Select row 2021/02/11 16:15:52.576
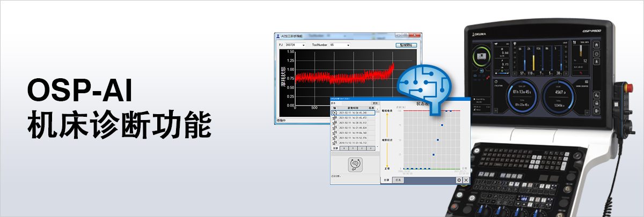Viewport: 644px width, 217px height. click(353, 138)
